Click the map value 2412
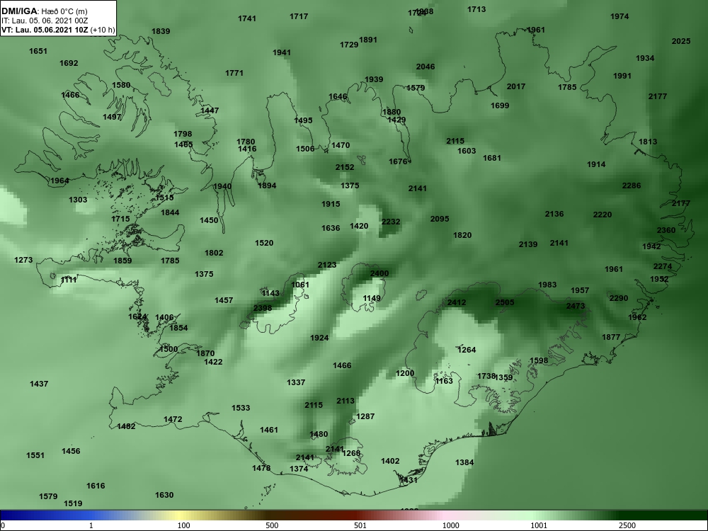708x531 pixels. point(457,302)
